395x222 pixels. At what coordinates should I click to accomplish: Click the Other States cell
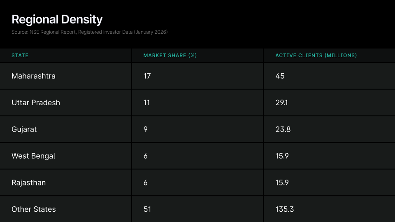[34, 209]
